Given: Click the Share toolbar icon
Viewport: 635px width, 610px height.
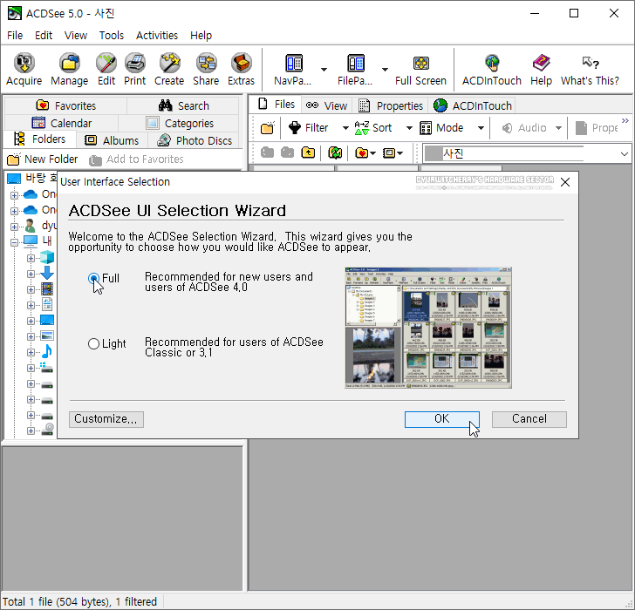Looking at the screenshot, I should click(206, 69).
